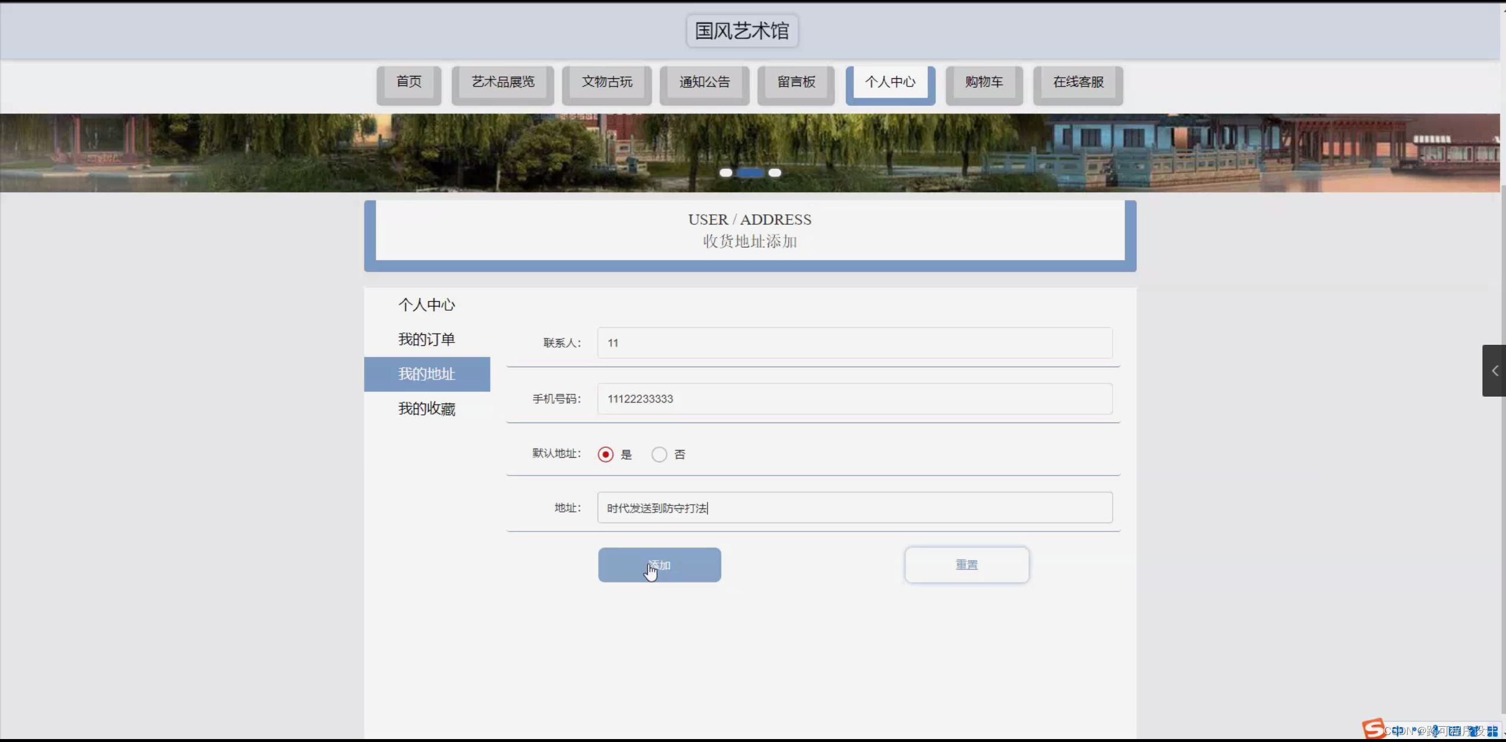Open the 艺术品展览 navigation tab
This screenshot has height=742, width=1506.
point(502,82)
